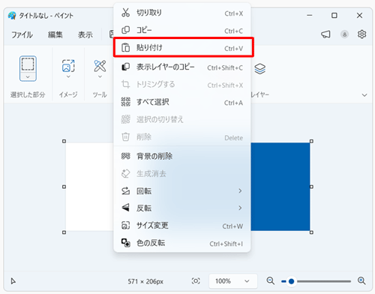Click the icon beside 色の反転

click(x=125, y=243)
